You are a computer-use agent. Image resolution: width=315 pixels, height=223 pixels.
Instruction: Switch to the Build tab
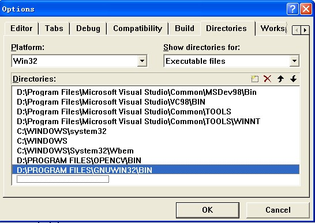(185, 28)
